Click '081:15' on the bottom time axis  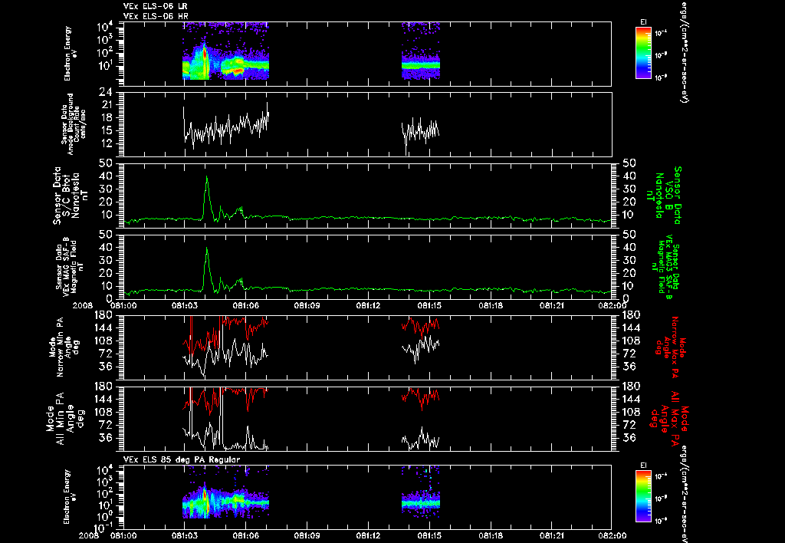pyautogui.click(x=429, y=535)
